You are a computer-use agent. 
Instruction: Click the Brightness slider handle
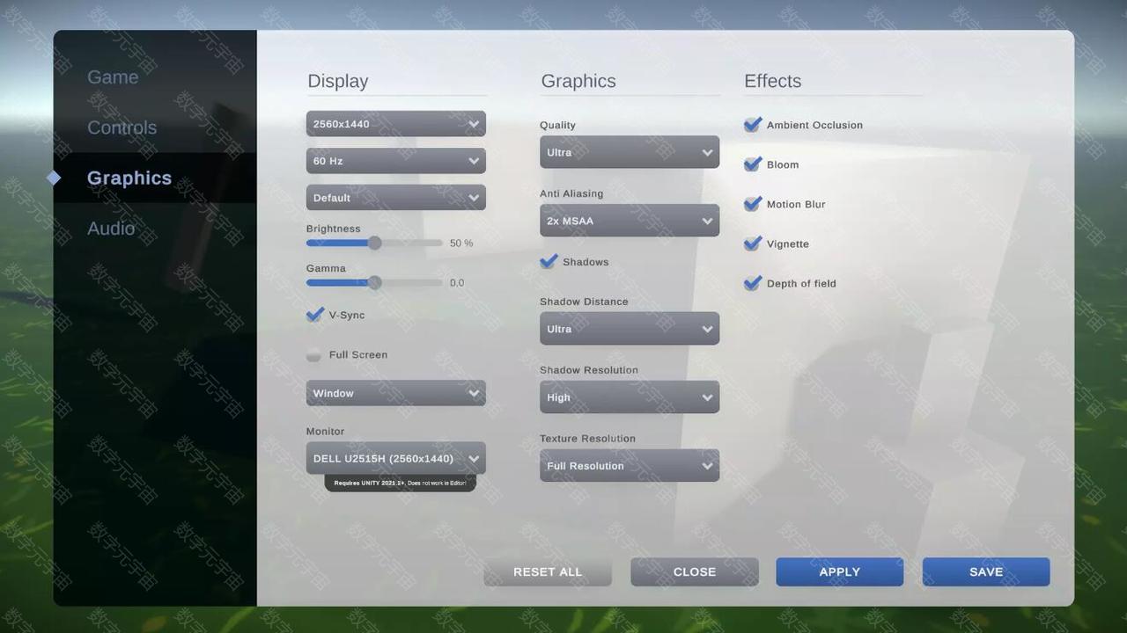pos(374,243)
